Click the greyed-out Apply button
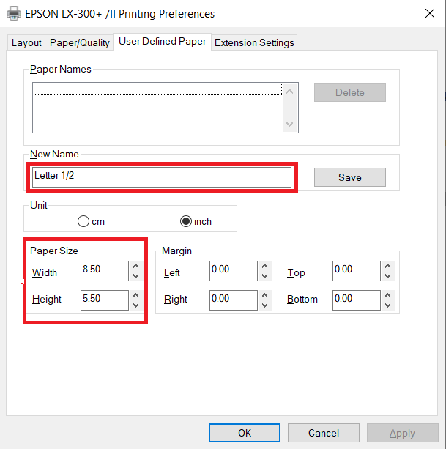 click(403, 433)
